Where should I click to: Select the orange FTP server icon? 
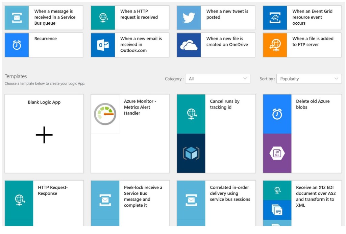[275, 45]
